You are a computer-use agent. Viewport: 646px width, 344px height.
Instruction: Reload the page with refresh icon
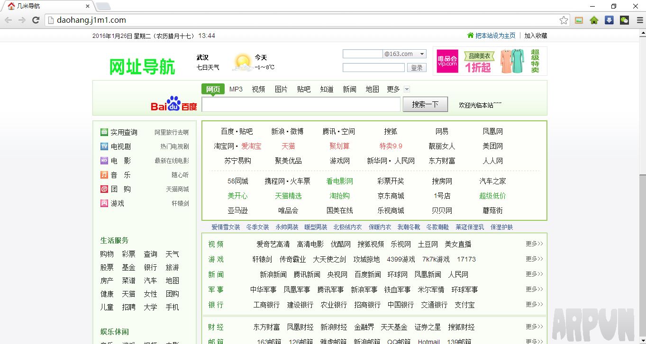pos(36,20)
